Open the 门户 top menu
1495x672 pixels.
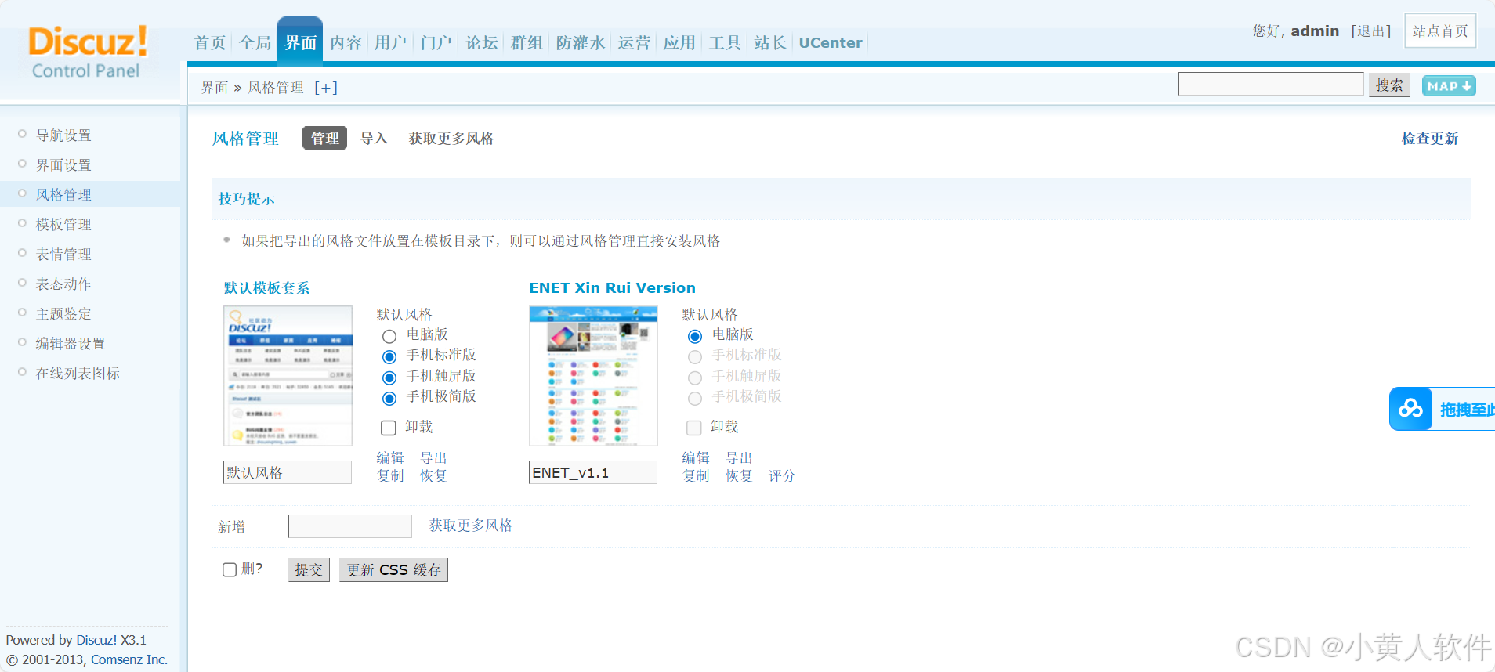pos(436,42)
